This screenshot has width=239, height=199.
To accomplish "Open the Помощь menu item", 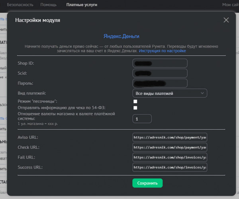I will click(49, 5).
